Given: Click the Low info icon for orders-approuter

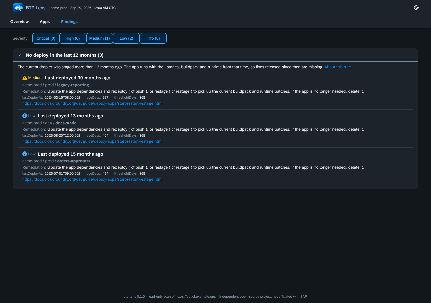Looking at the screenshot, I should [25, 154].
